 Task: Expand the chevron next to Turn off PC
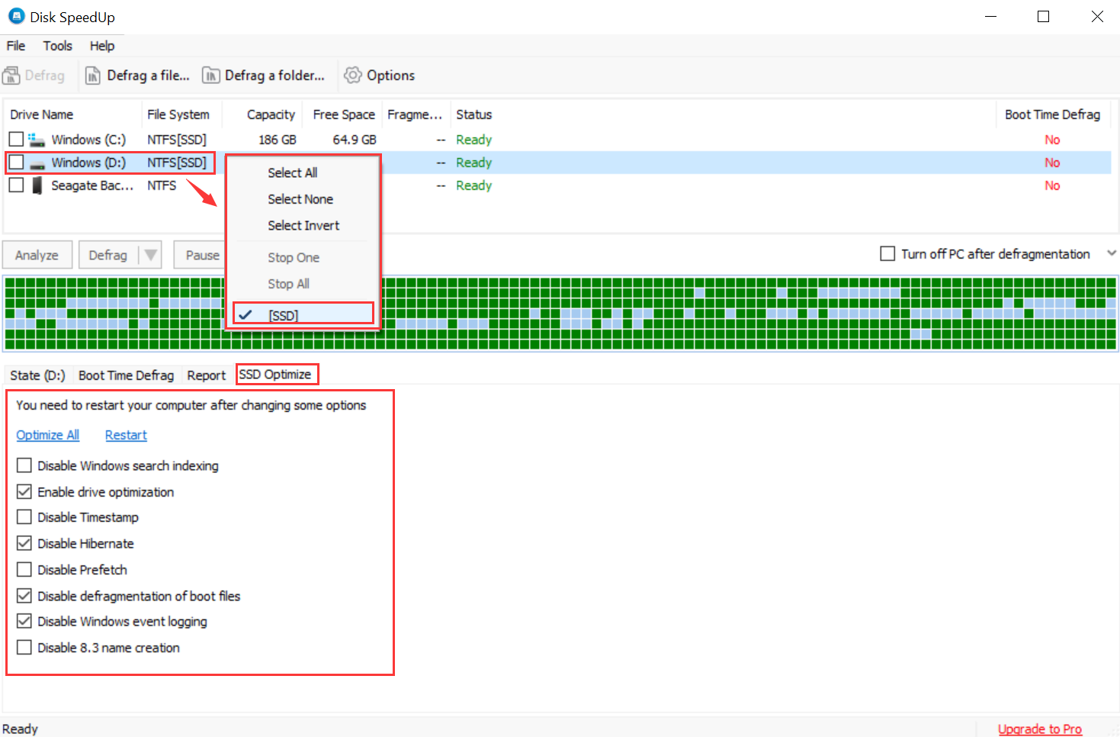point(1112,253)
